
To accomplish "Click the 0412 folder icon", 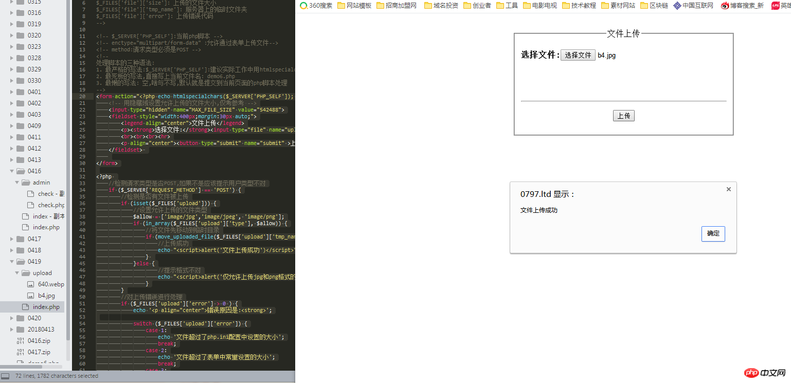I will pos(21,149).
